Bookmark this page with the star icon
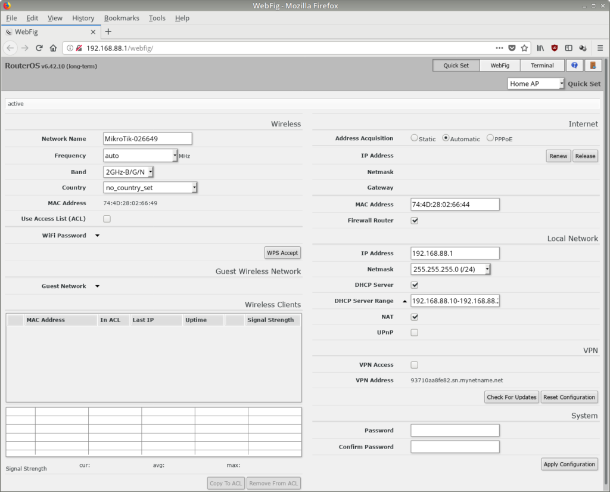The height and width of the screenshot is (492, 610). pyautogui.click(x=524, y=48)
